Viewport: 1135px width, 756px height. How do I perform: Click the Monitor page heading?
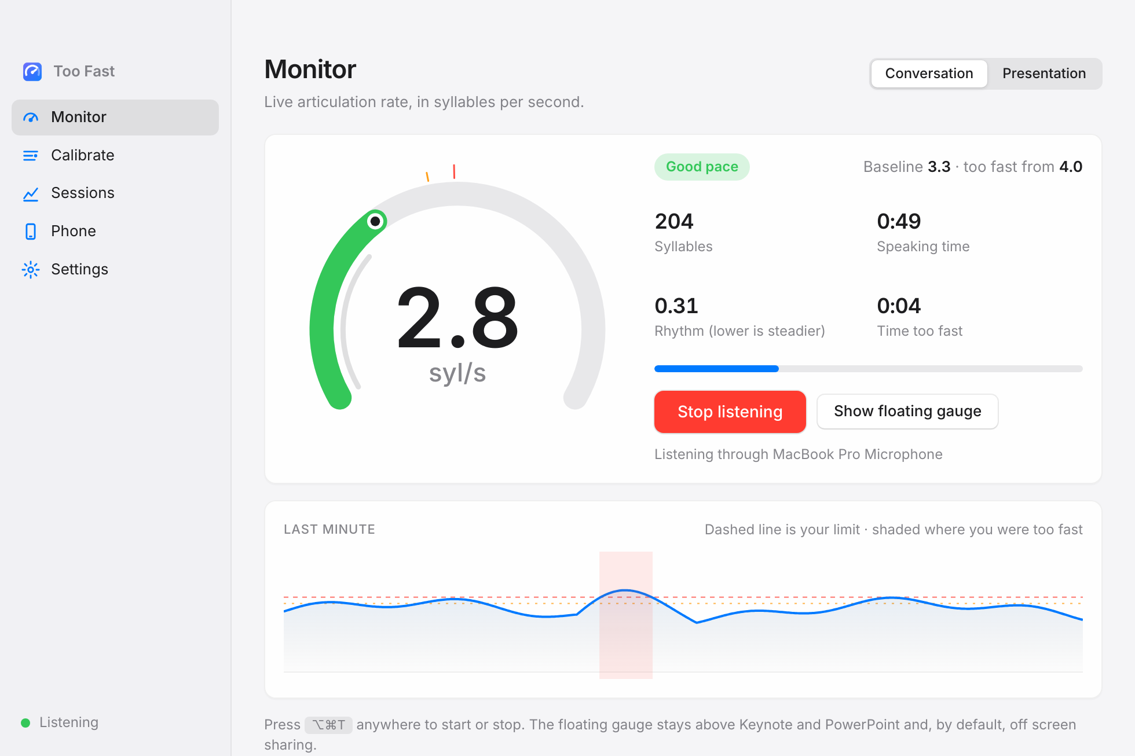click(310, 69)
